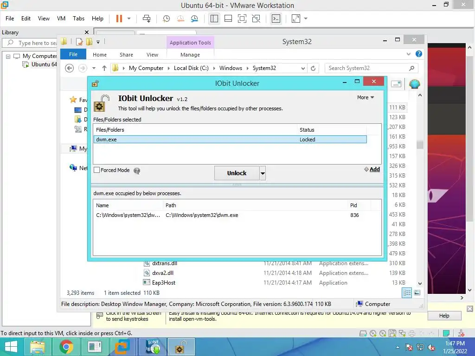Select the dwm.exe row
This screenshot has height=356, width=475.
(x=230, y=140)
